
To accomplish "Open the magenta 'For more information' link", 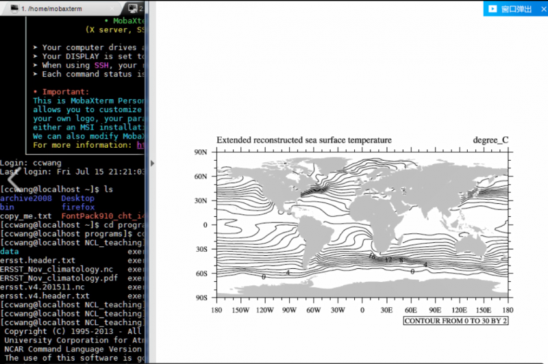I will [x=140, y=145].
